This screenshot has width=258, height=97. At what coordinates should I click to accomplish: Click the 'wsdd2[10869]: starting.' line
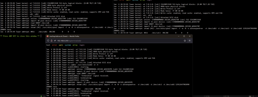click(68, 95)
